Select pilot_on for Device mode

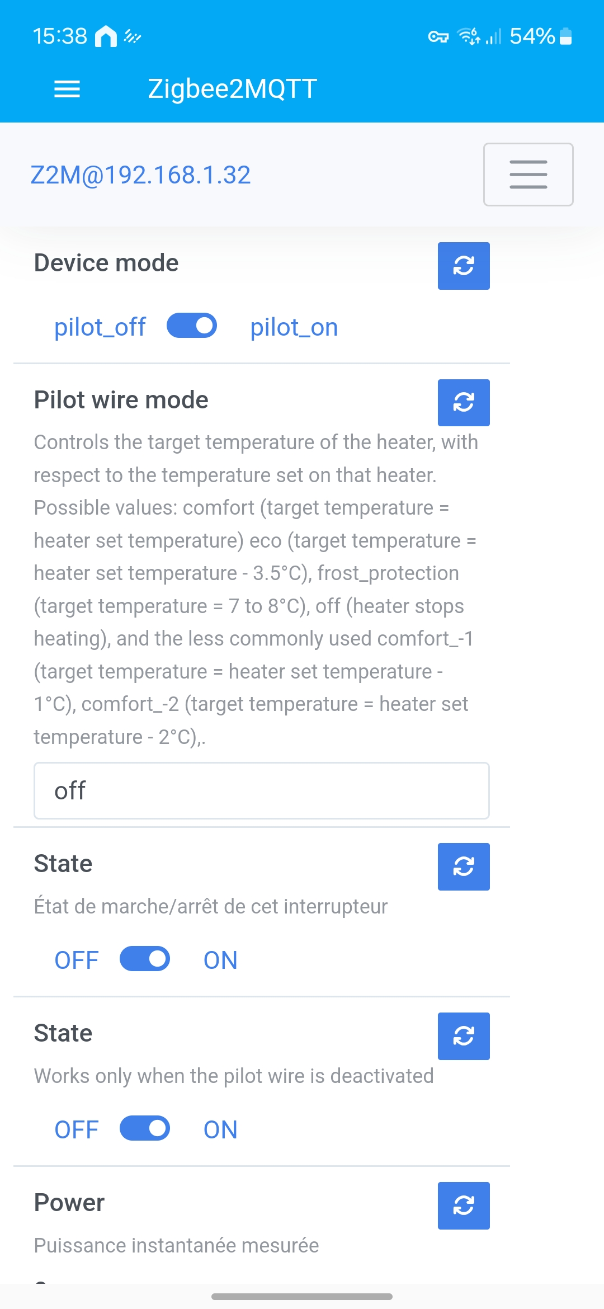pyautogui.click(x=294, y=327)
